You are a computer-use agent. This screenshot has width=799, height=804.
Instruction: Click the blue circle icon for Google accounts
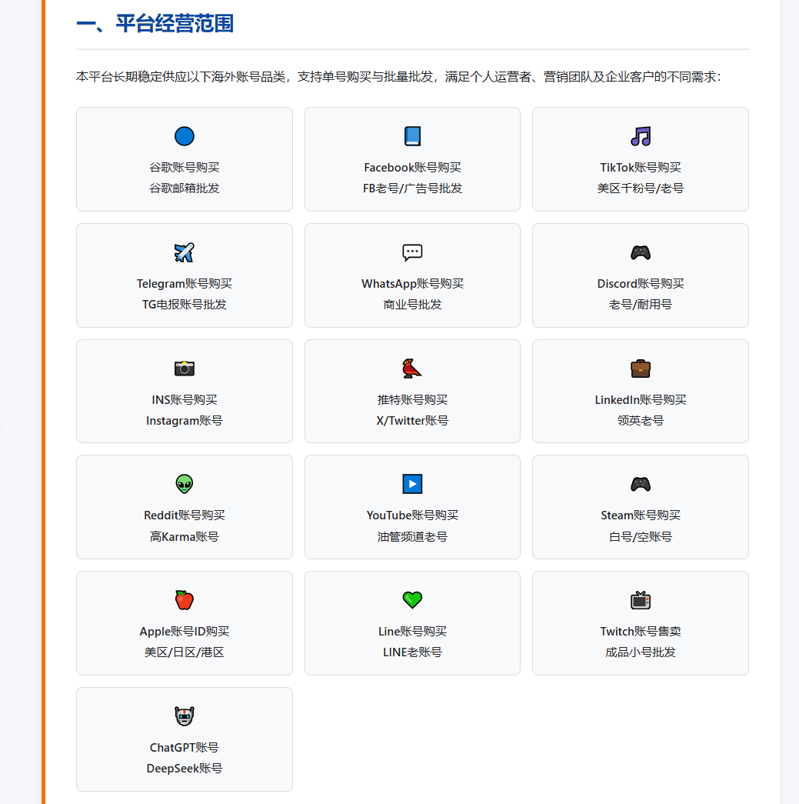(185, 136)
